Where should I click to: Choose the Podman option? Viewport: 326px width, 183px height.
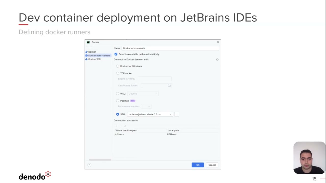point(118,101)
